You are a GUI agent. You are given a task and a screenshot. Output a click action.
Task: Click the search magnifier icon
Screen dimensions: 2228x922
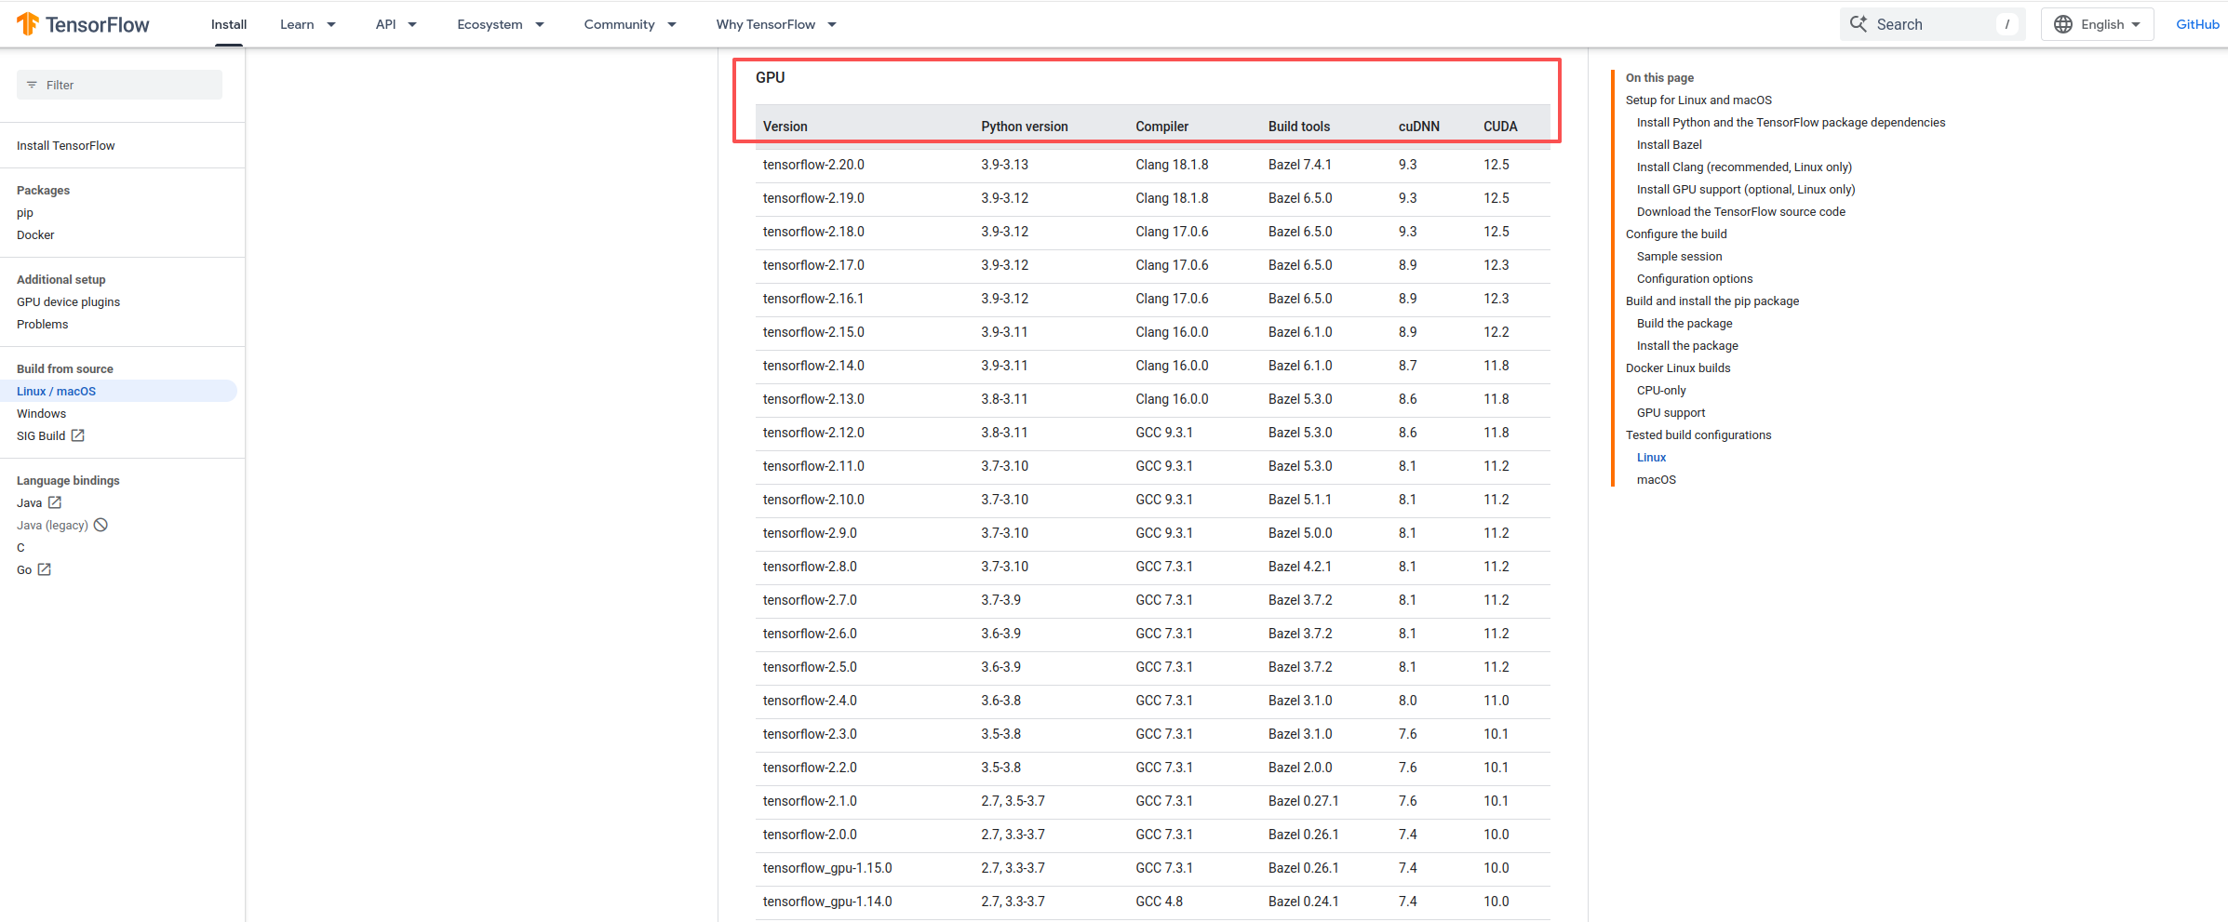click(1858, 24)
